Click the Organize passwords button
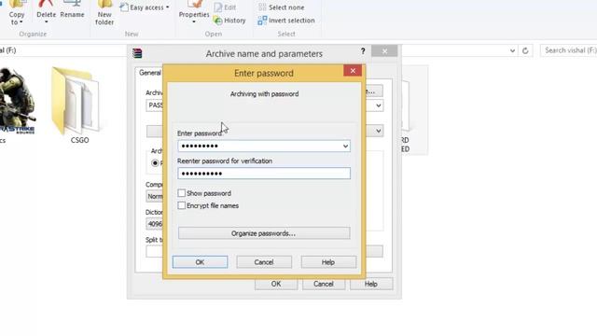 [264, 233]
